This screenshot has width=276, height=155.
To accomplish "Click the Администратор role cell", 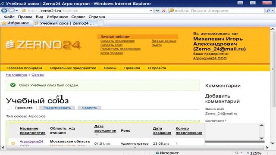I will click(135, 143).
